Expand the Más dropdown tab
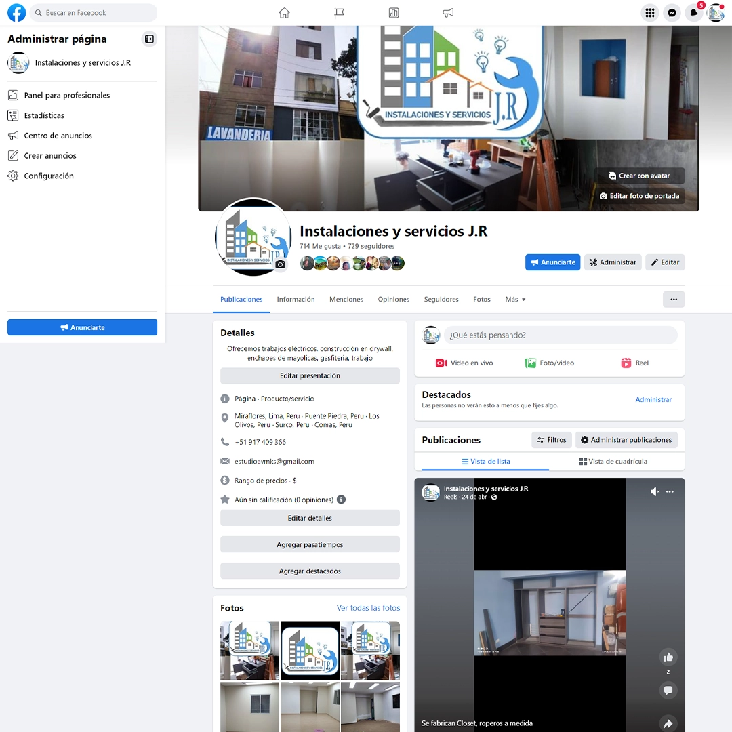 (x=515, y=300)
